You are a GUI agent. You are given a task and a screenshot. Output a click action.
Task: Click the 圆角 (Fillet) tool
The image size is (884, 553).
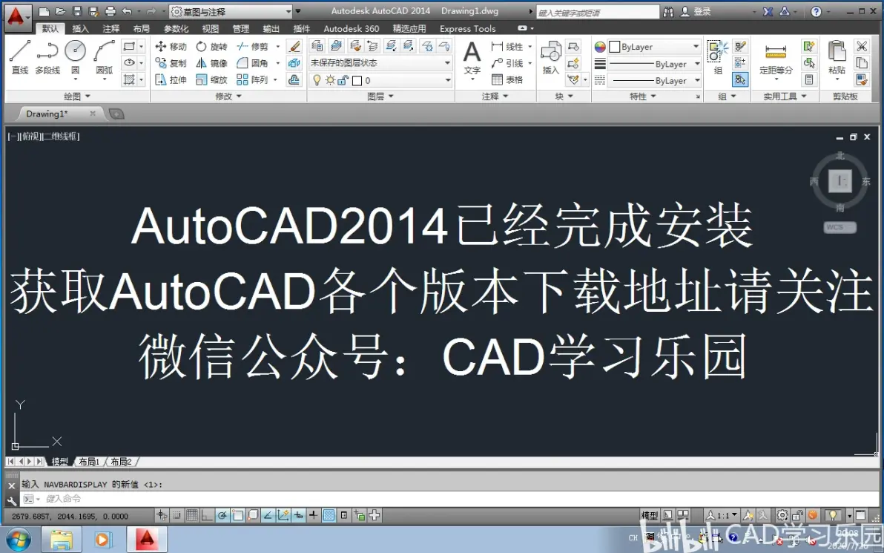[253, 63]
